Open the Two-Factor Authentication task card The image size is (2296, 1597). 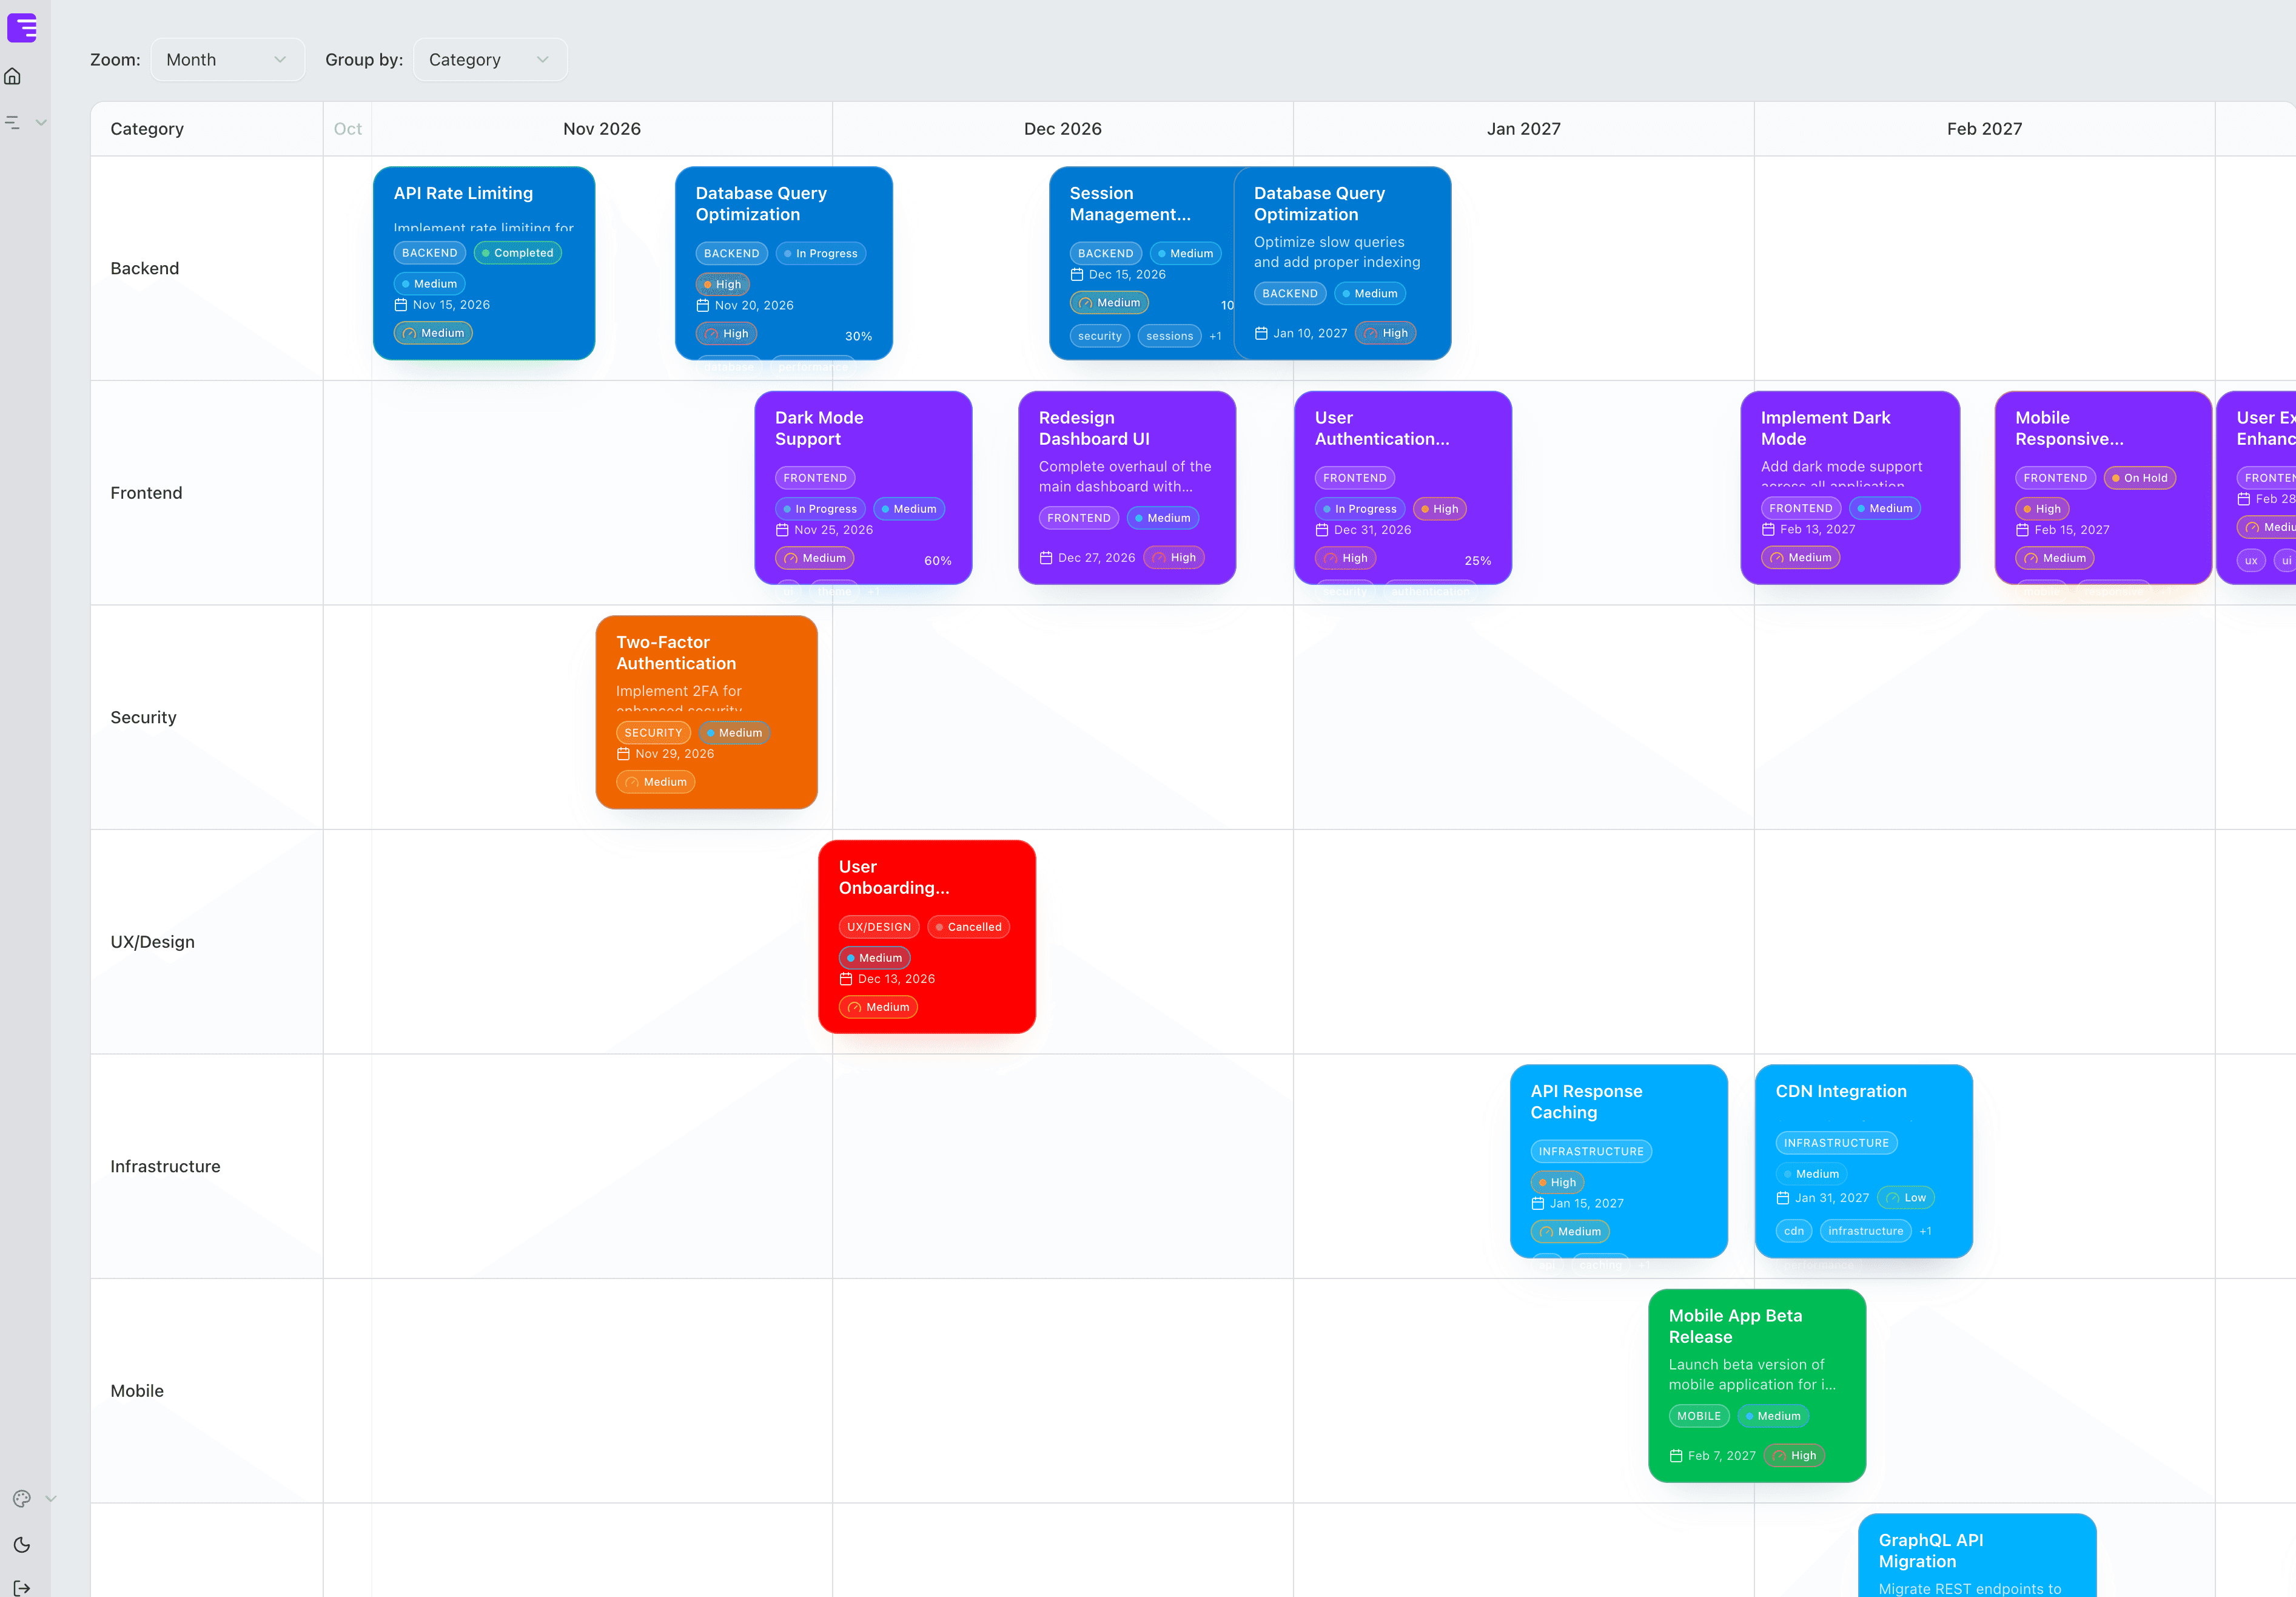click(x=707, y=712)
